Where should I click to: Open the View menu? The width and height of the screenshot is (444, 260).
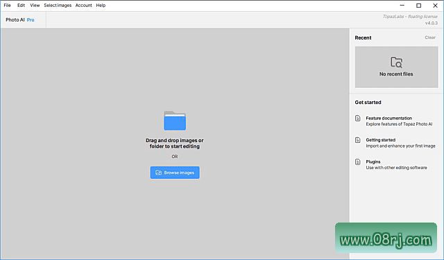click(35, 6)
